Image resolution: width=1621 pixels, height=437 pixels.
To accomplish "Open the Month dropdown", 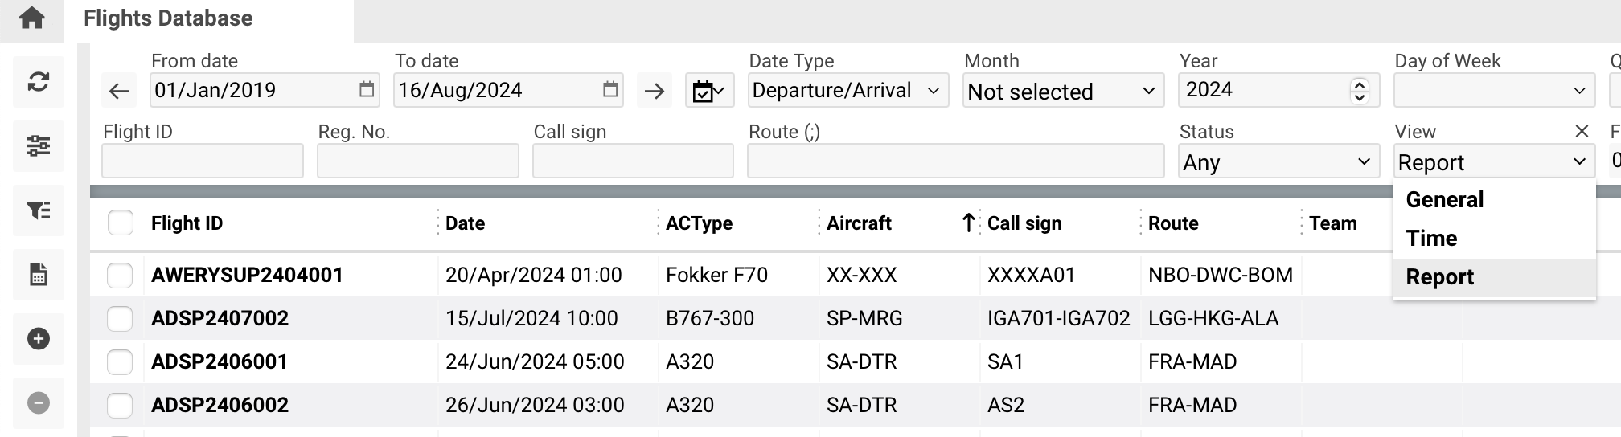I will tap(1063, 91).
